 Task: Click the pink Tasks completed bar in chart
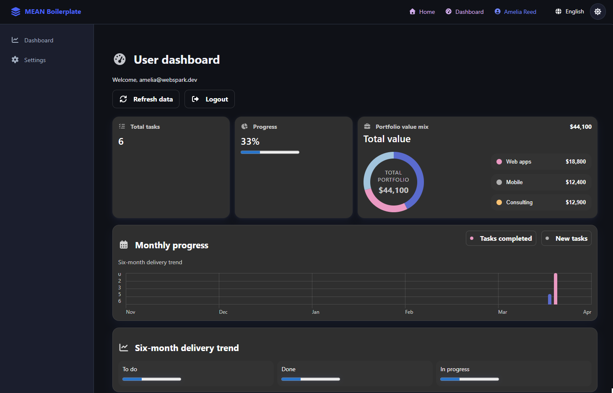(556, 289)
